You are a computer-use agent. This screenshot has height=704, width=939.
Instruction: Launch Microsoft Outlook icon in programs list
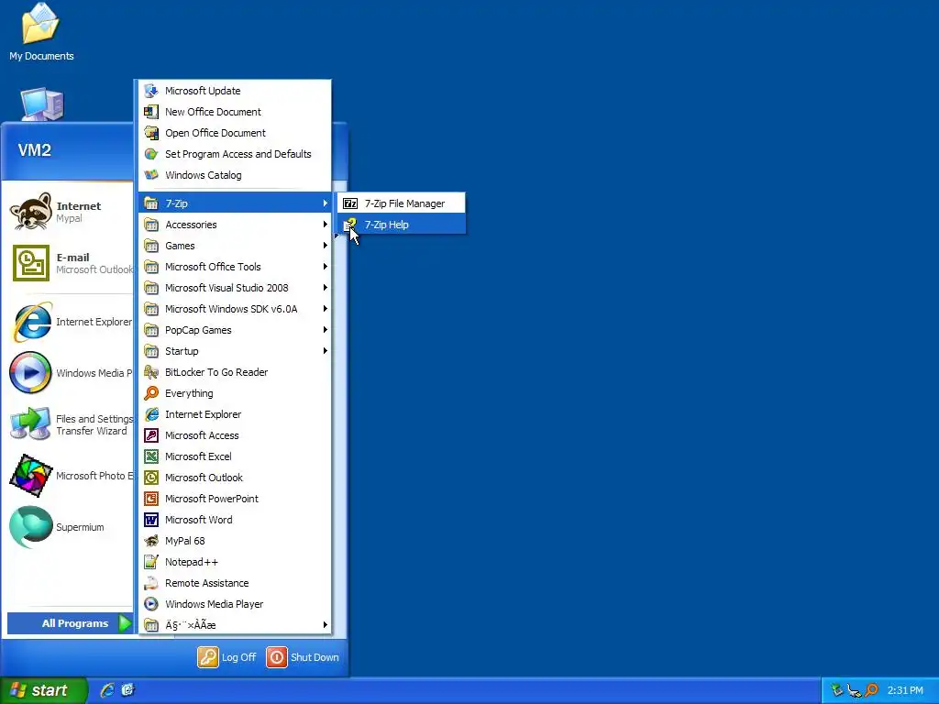pyautogui.click(x=151, y=478)
